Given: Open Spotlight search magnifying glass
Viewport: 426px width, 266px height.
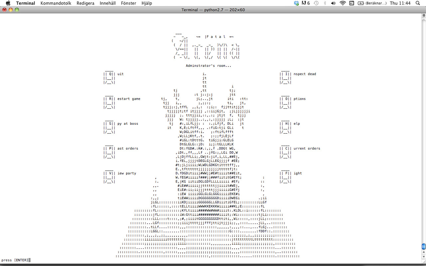Looking at the screenshot, I should tap(418, 3).
